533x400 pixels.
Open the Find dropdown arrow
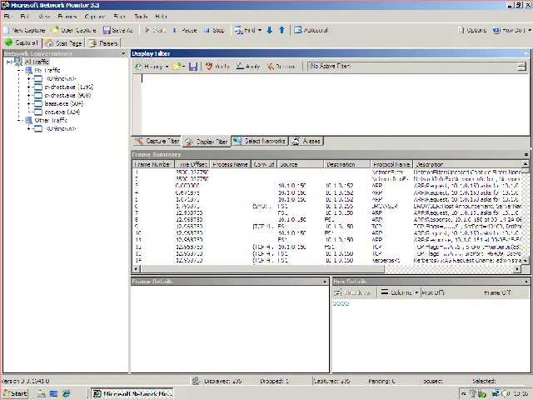click(x=260, y=30)
